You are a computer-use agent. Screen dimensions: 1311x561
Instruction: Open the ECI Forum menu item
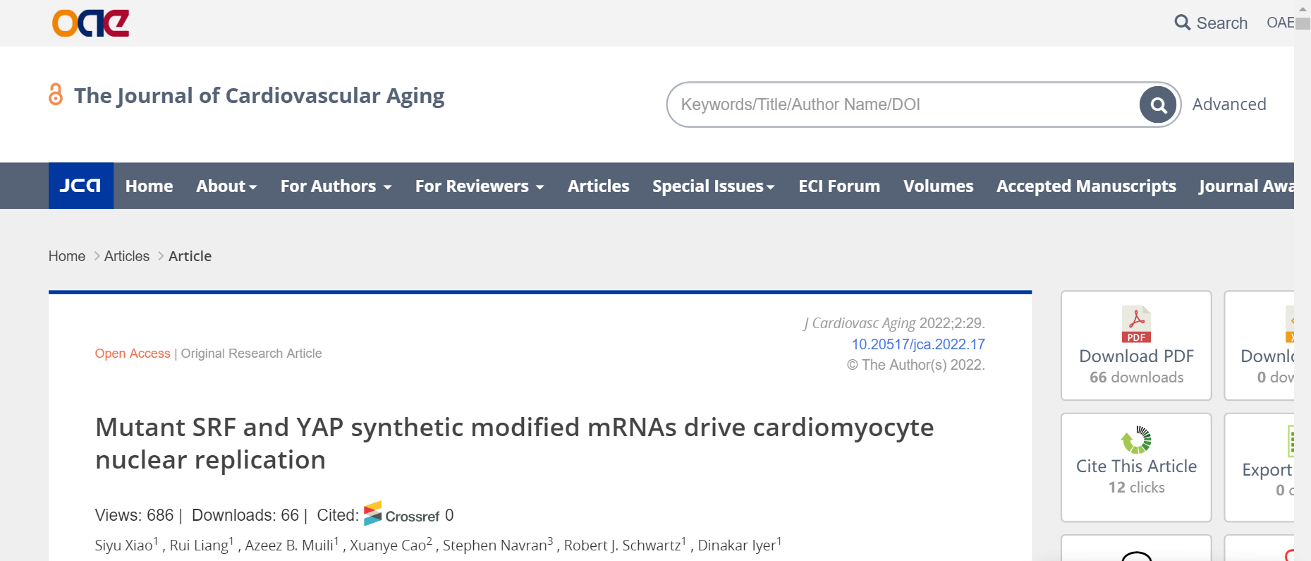tap(839, 186)
